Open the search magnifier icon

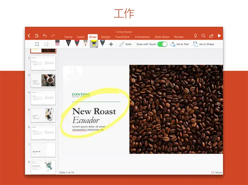(x=203, y=36)
